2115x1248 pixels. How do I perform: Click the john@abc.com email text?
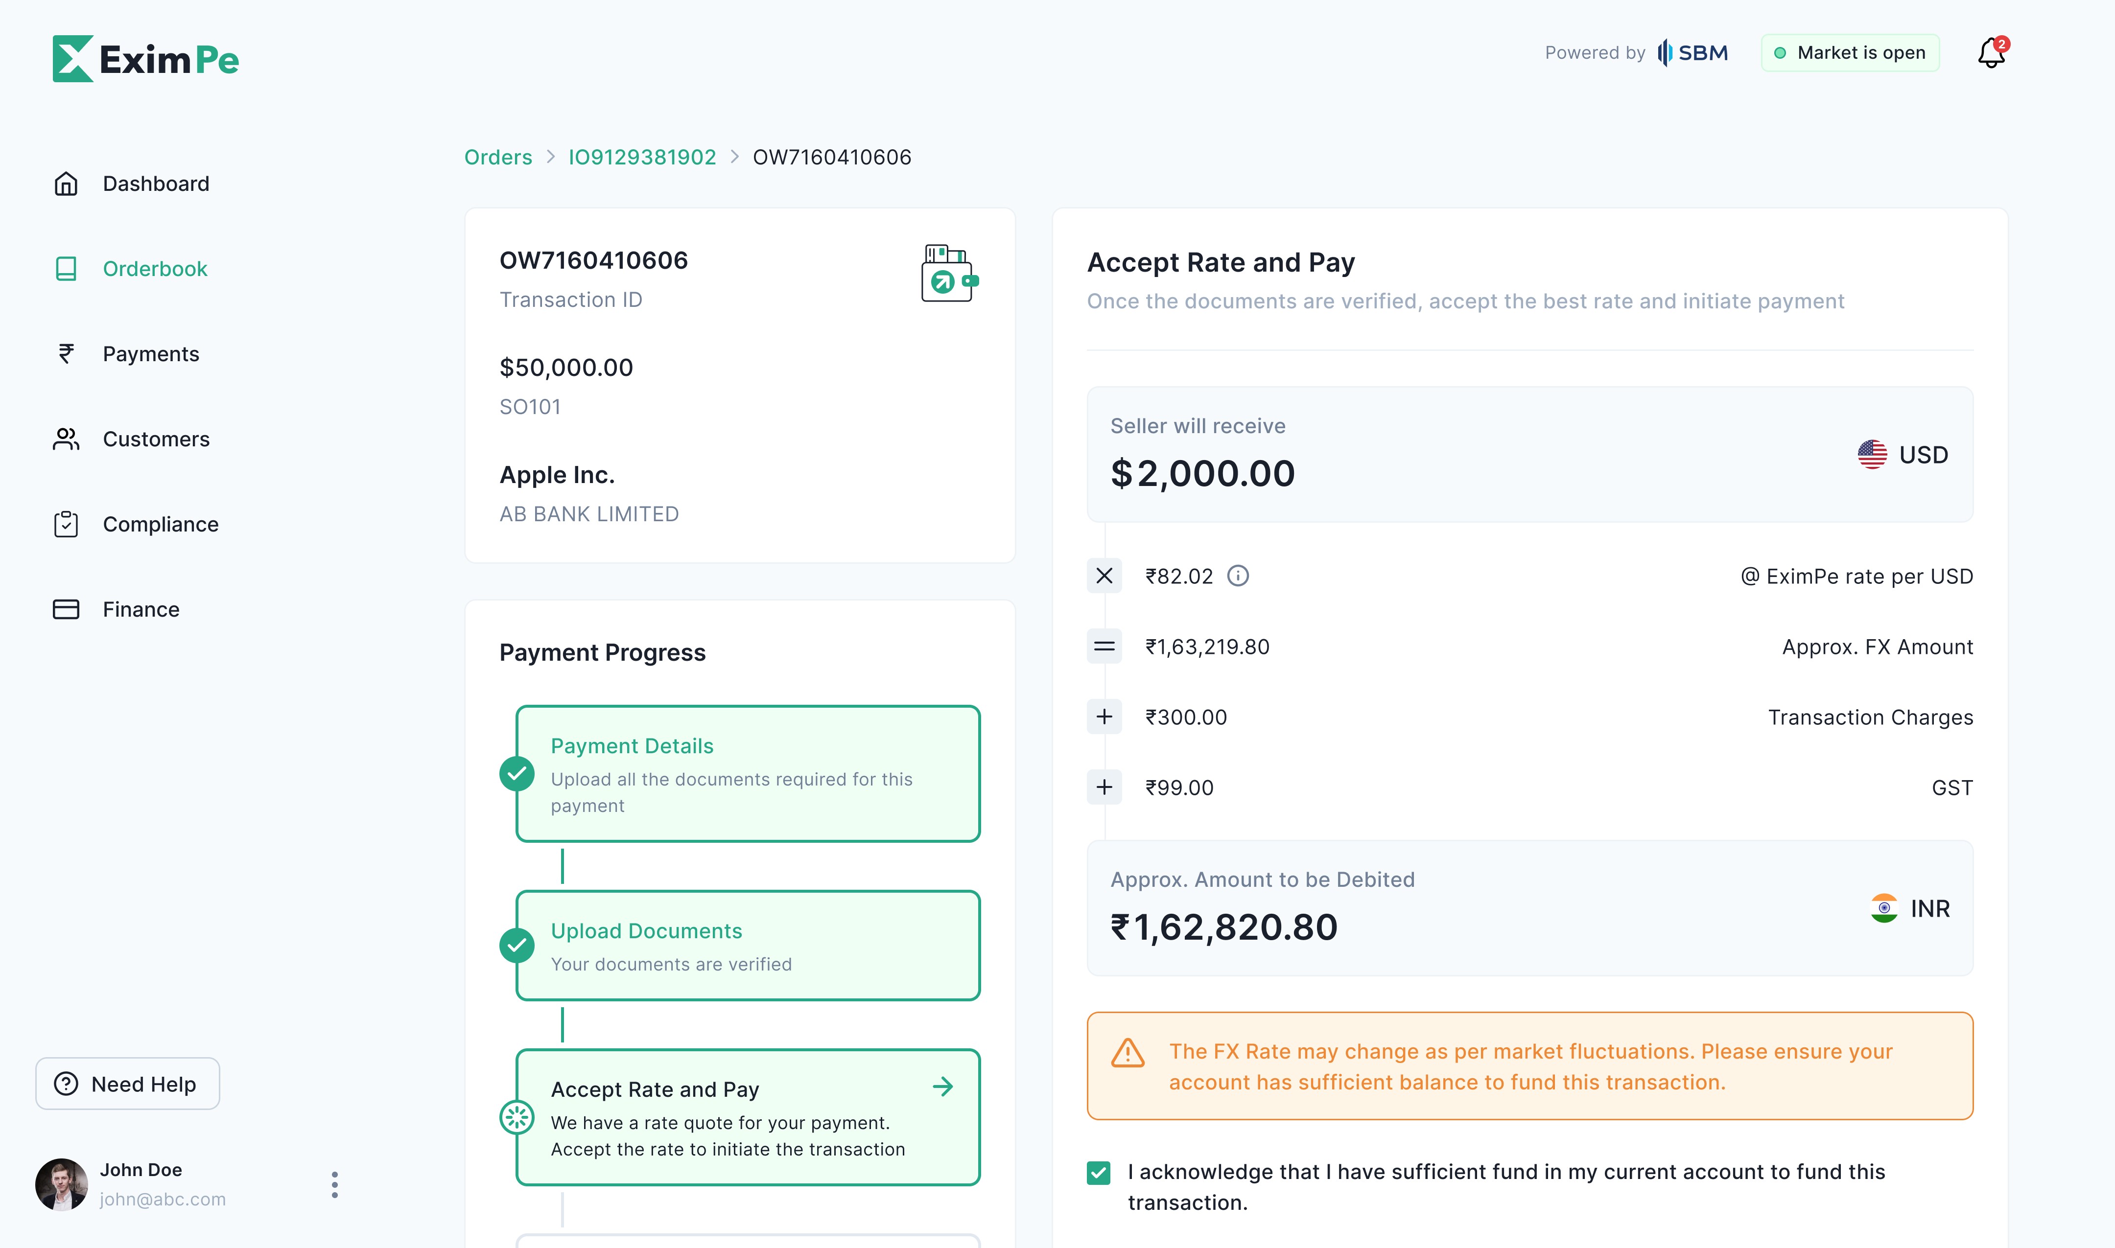click(x=163, y=1199)
